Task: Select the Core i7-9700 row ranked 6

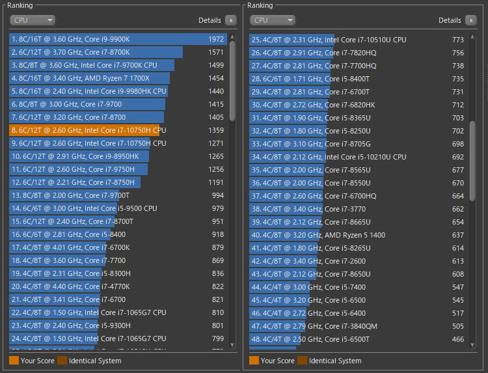Action: click(118, 104)
